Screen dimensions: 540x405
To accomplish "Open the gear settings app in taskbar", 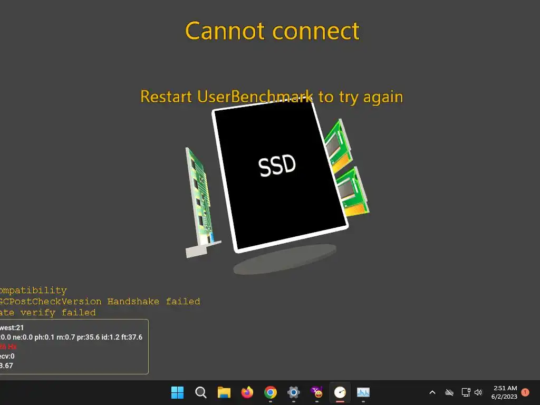I will pos(293,392).
